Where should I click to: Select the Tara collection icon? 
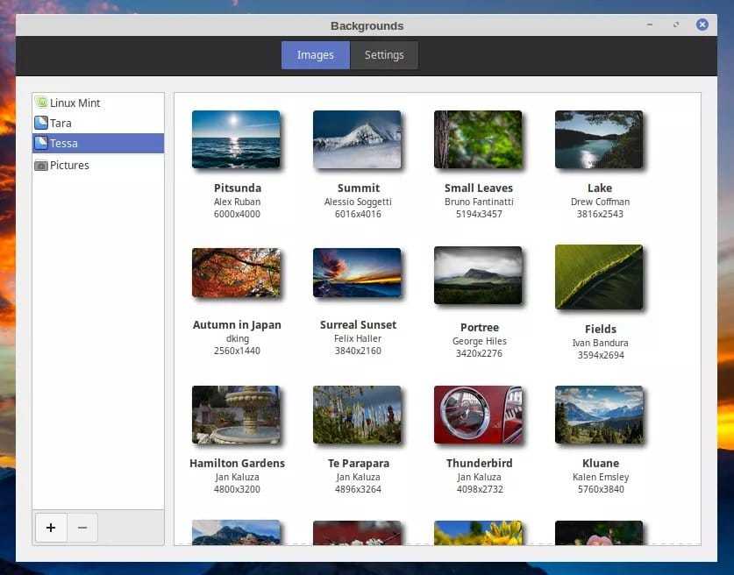pyautogui.click(x=40, y=124)
